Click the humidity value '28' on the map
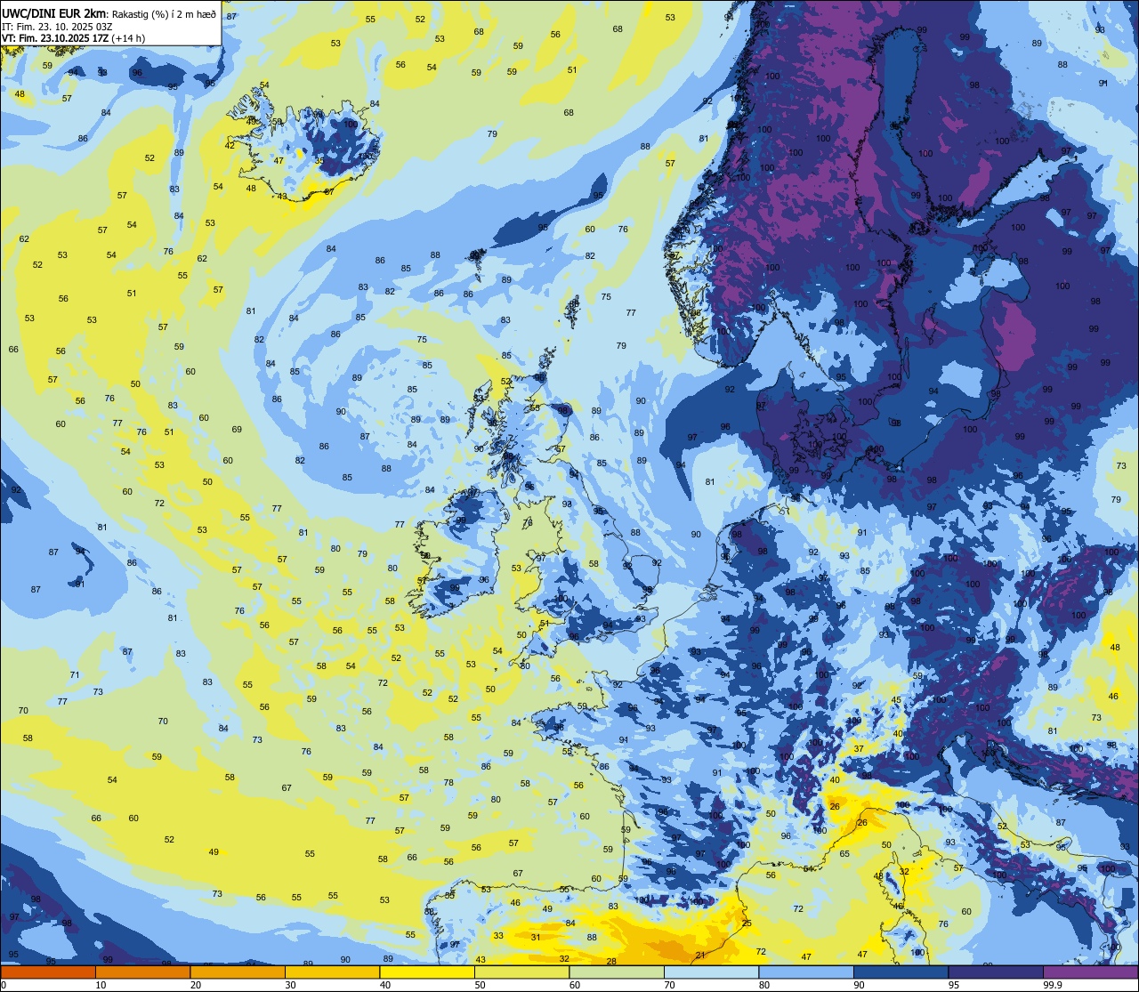The height and width of the screenshot is (992, 1139). [611, 962]
